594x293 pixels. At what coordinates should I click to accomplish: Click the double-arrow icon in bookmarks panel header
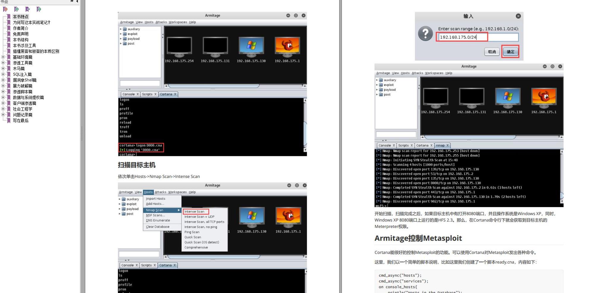(72, 1)
